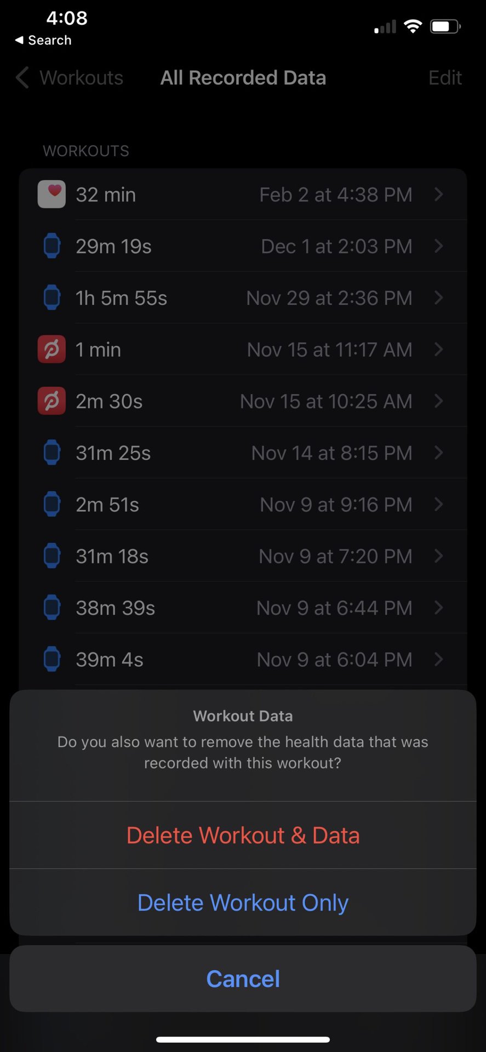
Task: Tap the Apple Watch icon beside 38m 39s
Action: pyautogui.click(x=52, y=608)
